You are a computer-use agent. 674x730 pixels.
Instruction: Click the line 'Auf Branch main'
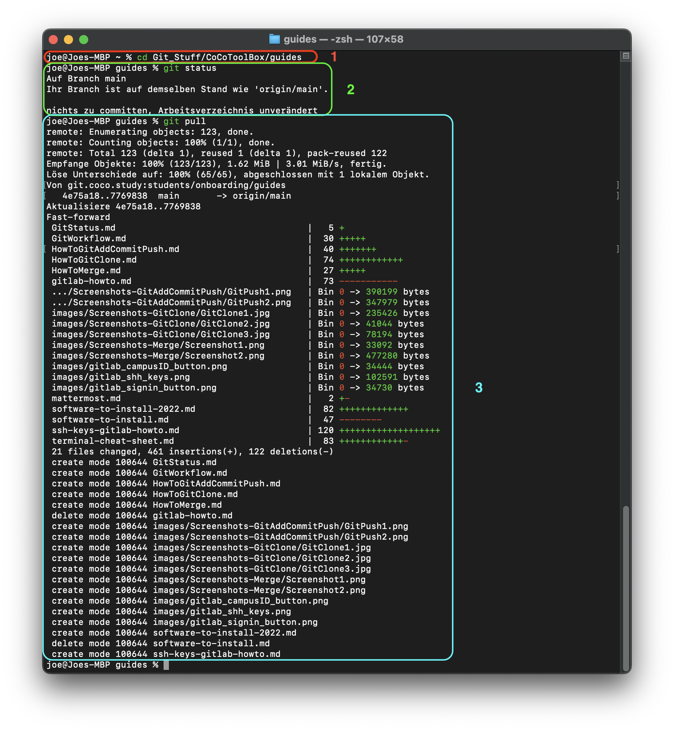(x=86, y=78)
